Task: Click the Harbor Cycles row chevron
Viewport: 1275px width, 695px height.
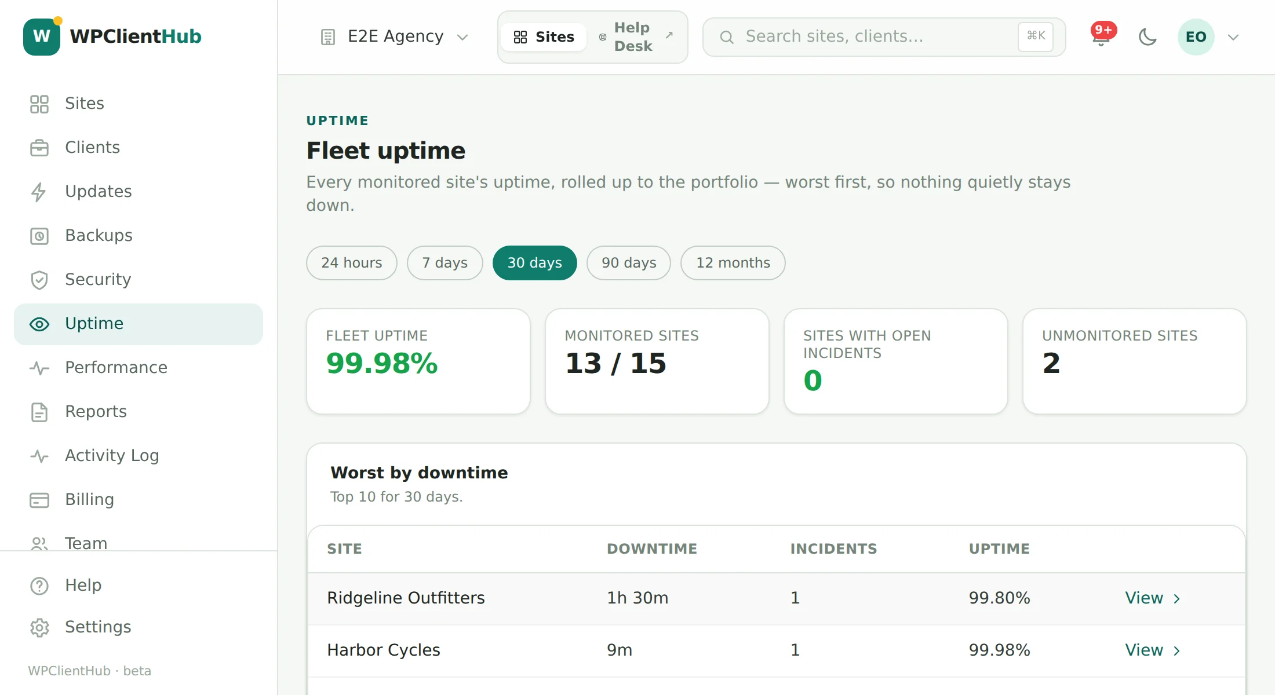Action: 1176,651
